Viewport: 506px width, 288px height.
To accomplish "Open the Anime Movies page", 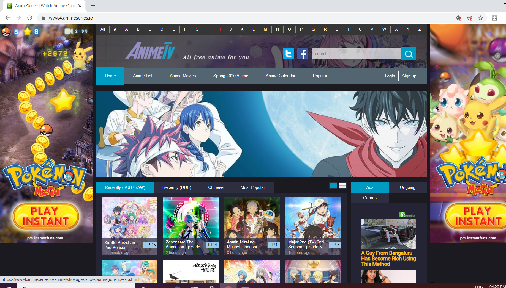I will (x=183, y=76).
